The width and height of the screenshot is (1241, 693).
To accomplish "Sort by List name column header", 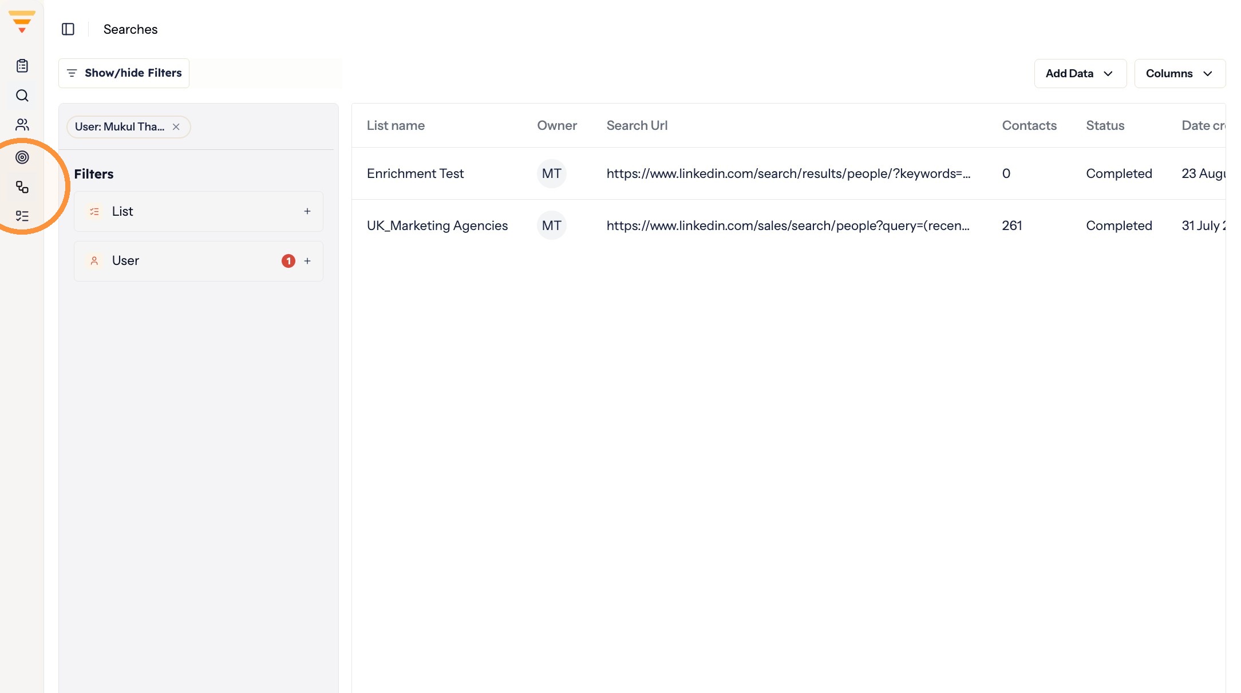I will [396, 126].
